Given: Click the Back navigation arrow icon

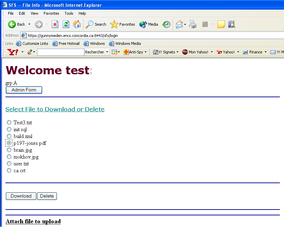Looking at the screenshot, I should click(x=12, y=24).
